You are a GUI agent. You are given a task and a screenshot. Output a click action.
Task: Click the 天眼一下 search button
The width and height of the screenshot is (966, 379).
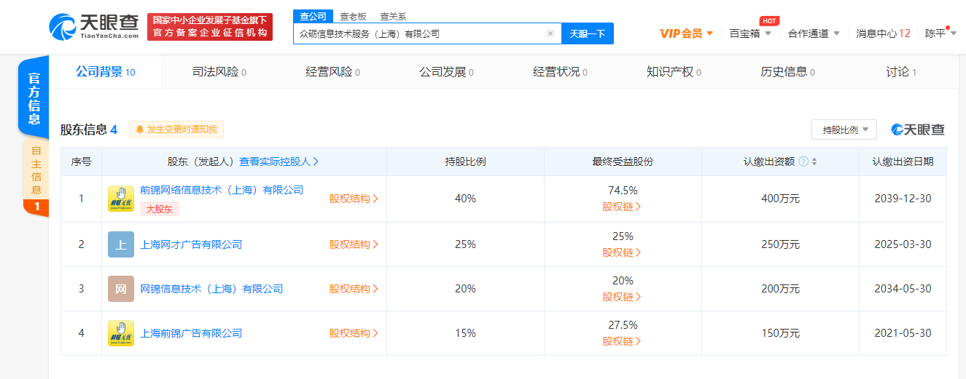[x=587, y=33]
